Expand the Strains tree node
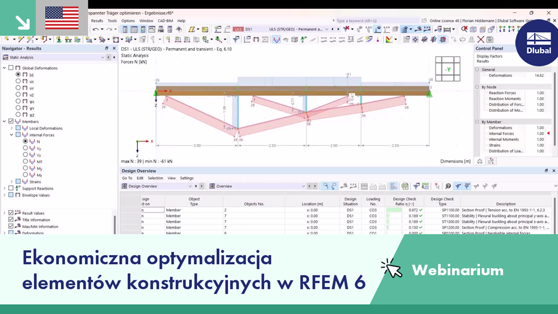 [11, 182]
